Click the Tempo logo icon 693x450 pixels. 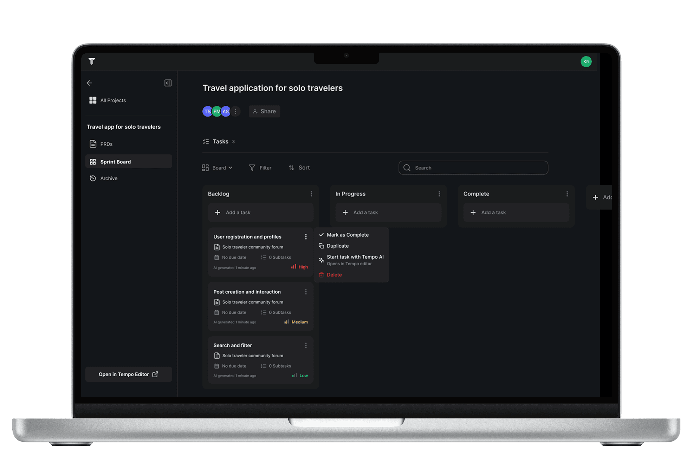[92, 61]
